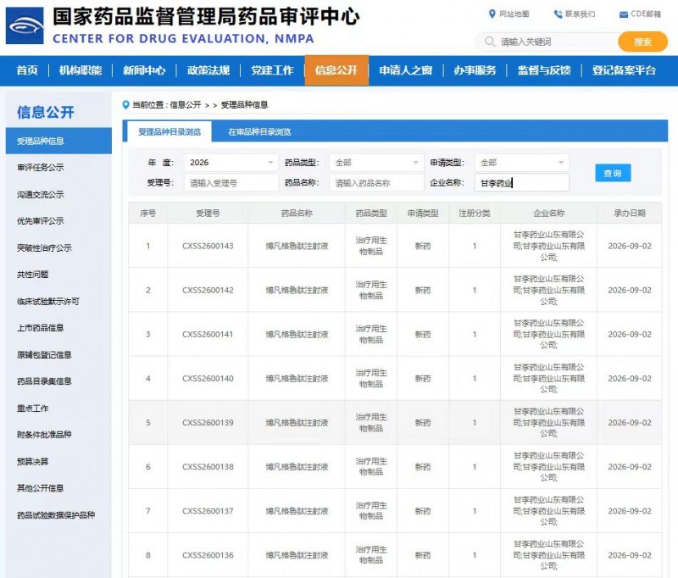Click acceptance number CXSS2600141
The width and height of the screenshot is (678, 578).
click(x=208, y=334)
